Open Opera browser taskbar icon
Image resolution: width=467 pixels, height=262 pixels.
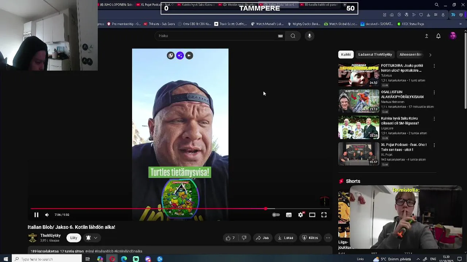click(x=112, y=259)
